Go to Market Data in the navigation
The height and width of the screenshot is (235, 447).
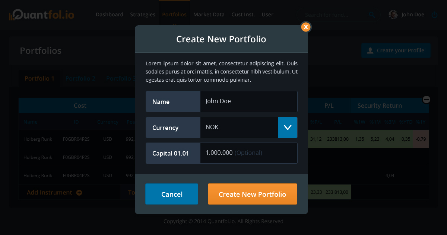209,15
